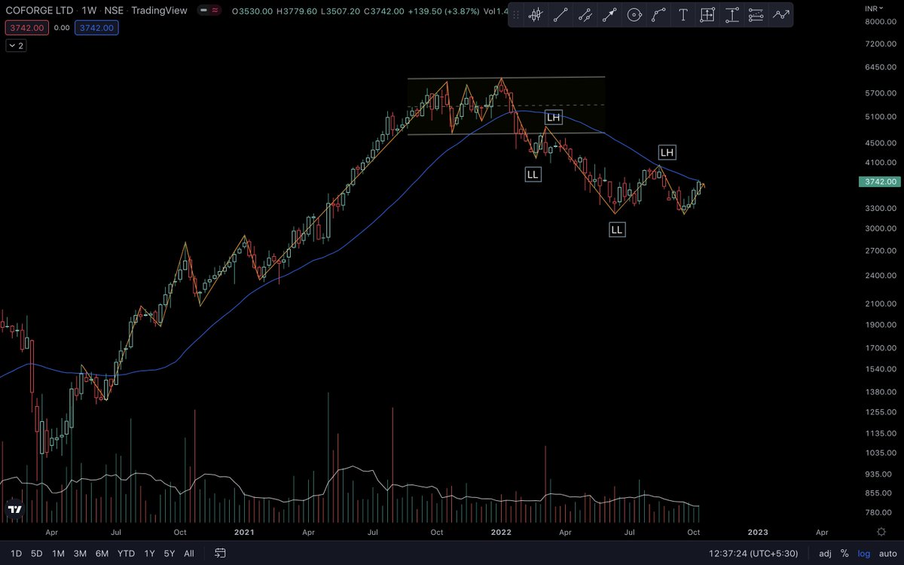Click the O3530.00 open value
This screenshot has height=565, width=904.
click(x=252, y=12)
